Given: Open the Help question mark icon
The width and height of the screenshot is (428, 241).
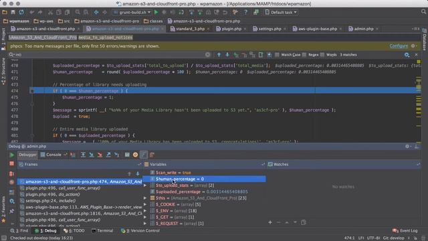Looking at the screenshot, I should click(245, 12).
